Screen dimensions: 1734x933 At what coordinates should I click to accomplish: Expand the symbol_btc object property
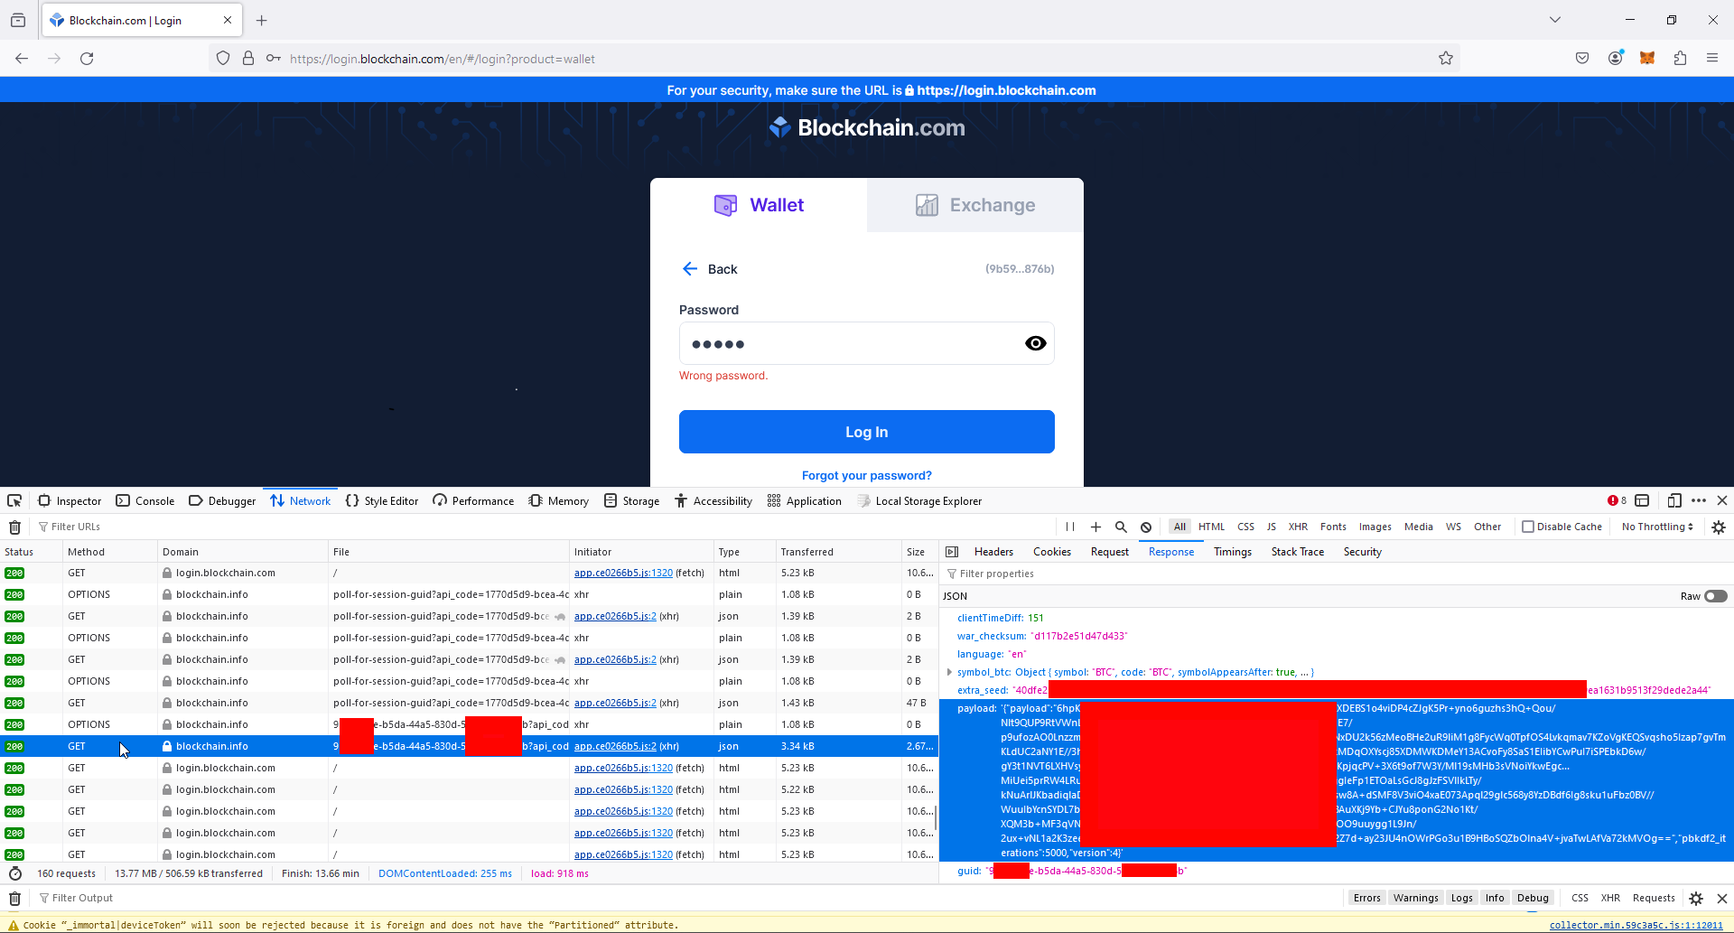click(x=949, y=672)
